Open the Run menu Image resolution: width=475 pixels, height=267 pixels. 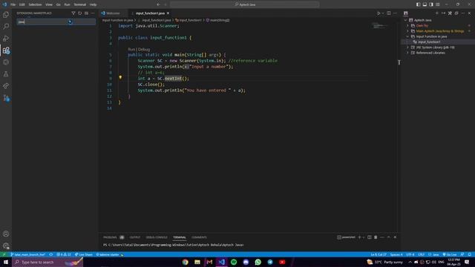[x=68, y=4]
